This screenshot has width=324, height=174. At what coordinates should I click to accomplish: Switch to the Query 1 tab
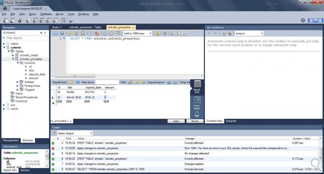(x=57, y=27)
